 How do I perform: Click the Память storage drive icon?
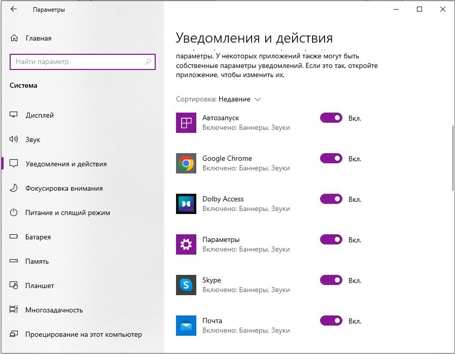(14, 261)
